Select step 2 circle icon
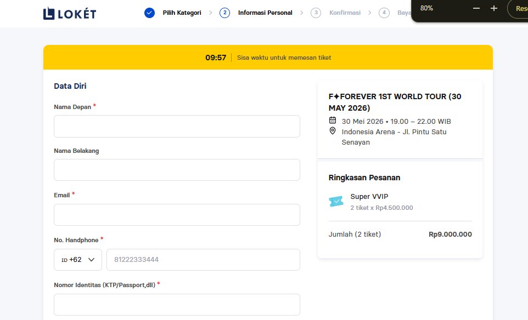 (x=224, y=13)
